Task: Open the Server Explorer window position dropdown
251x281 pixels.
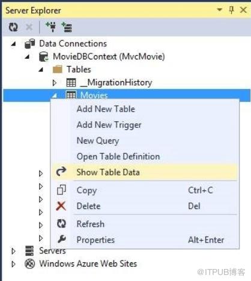Action: click(x=220, y=9)
